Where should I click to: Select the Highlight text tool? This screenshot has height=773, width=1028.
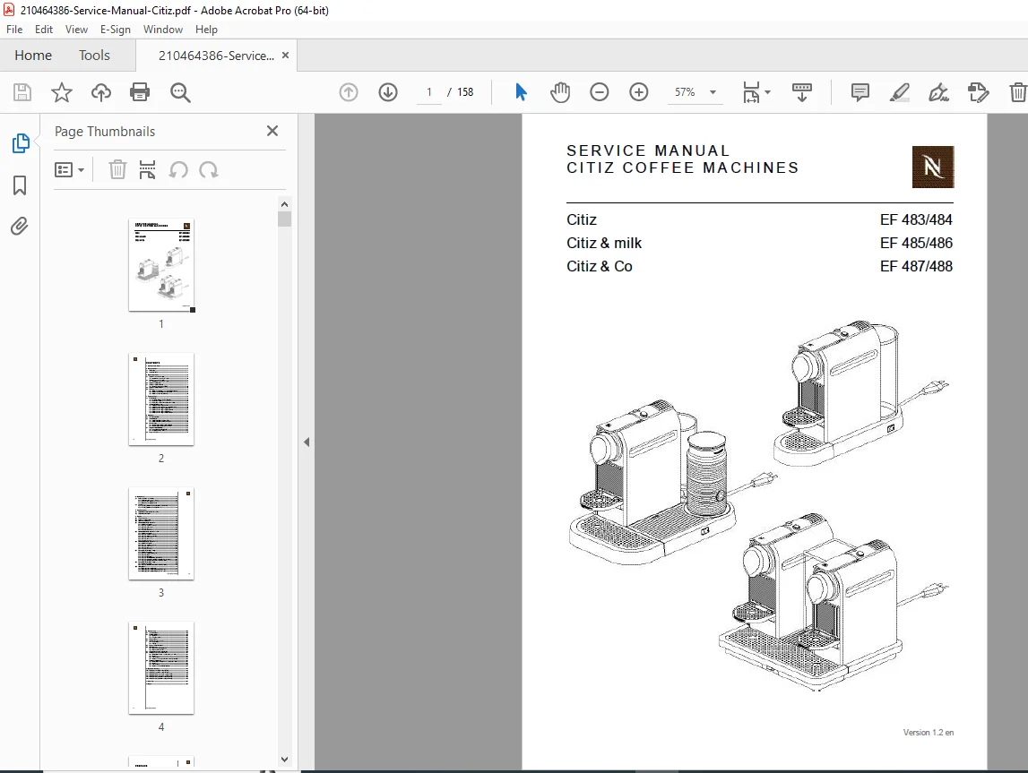pos(900,92)
